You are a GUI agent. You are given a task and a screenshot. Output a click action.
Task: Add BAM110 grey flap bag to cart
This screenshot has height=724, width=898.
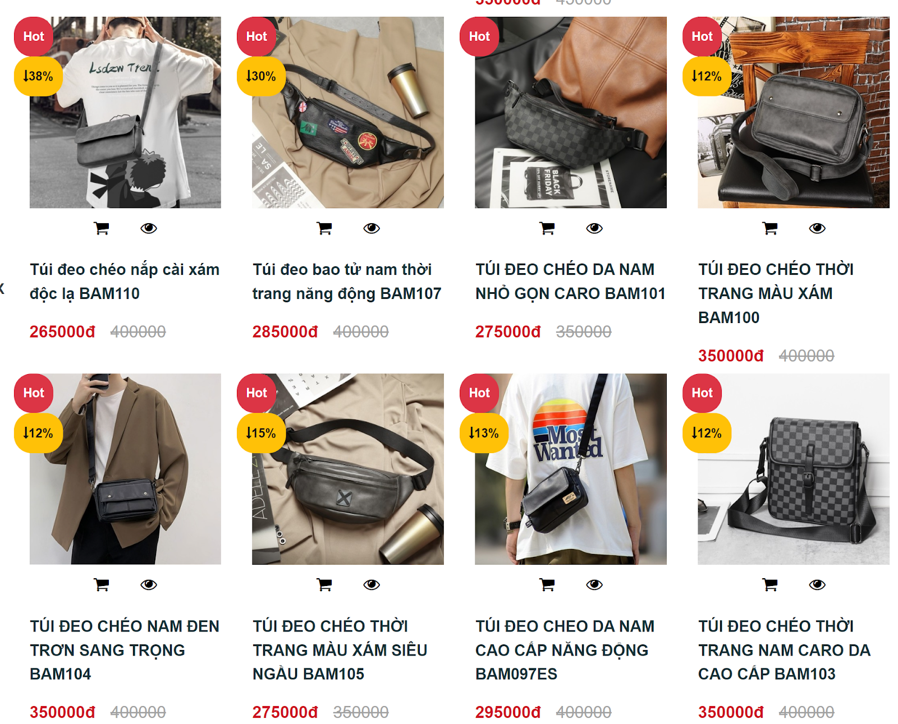102,228
